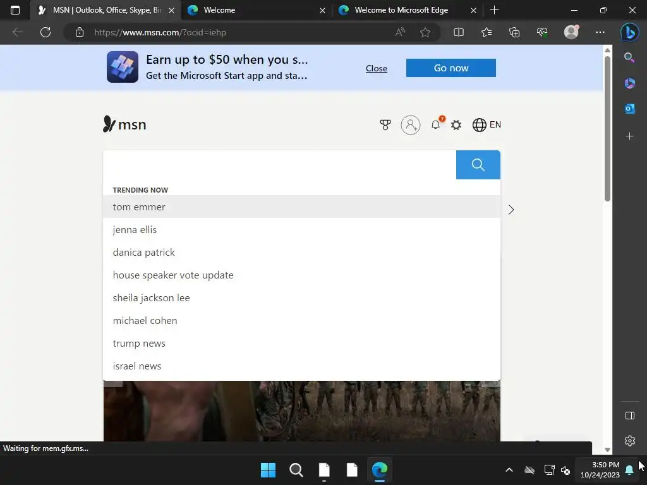Open the taskbar clock and date
Screen dimensions: 647x485
tap(600, 470)
